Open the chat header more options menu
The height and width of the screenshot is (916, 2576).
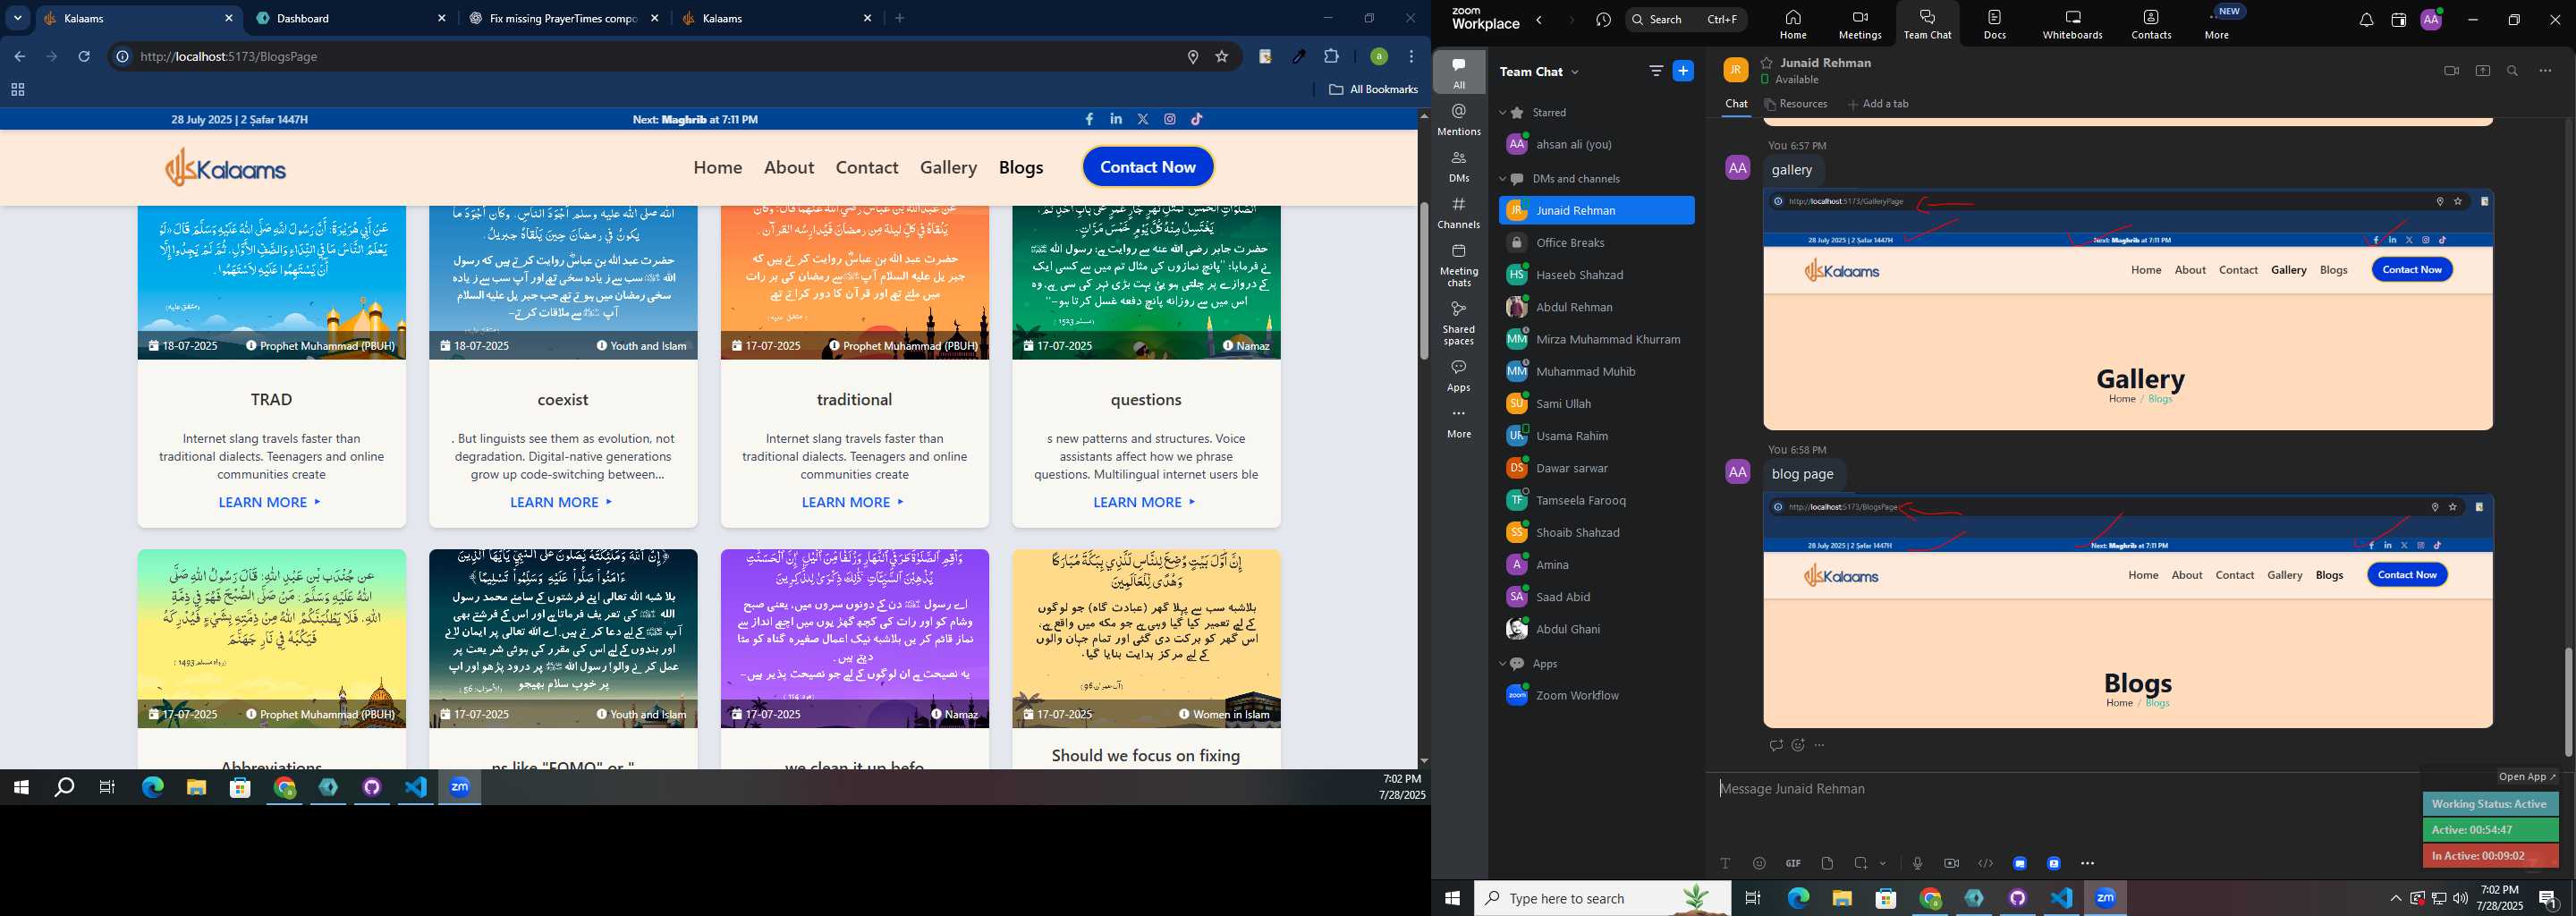point(2546,71)
